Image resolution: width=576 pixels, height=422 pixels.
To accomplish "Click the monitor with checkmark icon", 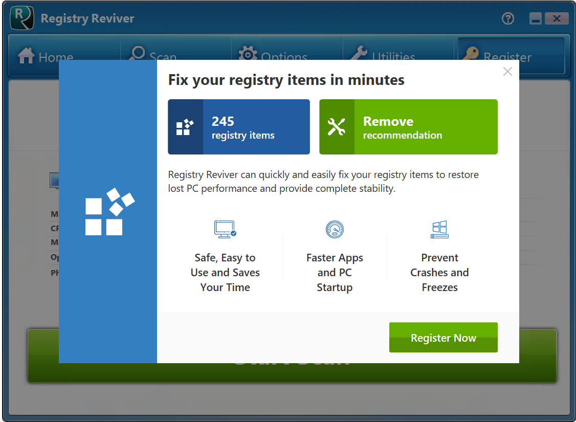I will pyautogui.click(x=225, y=230).
